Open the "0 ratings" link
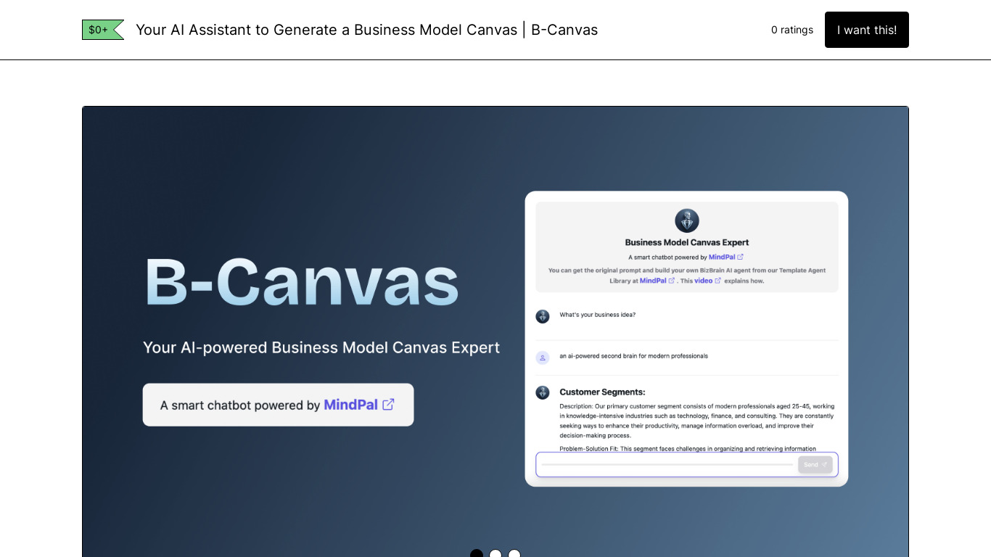The width and height of the screenshot is (991, 557). (792, 30)
